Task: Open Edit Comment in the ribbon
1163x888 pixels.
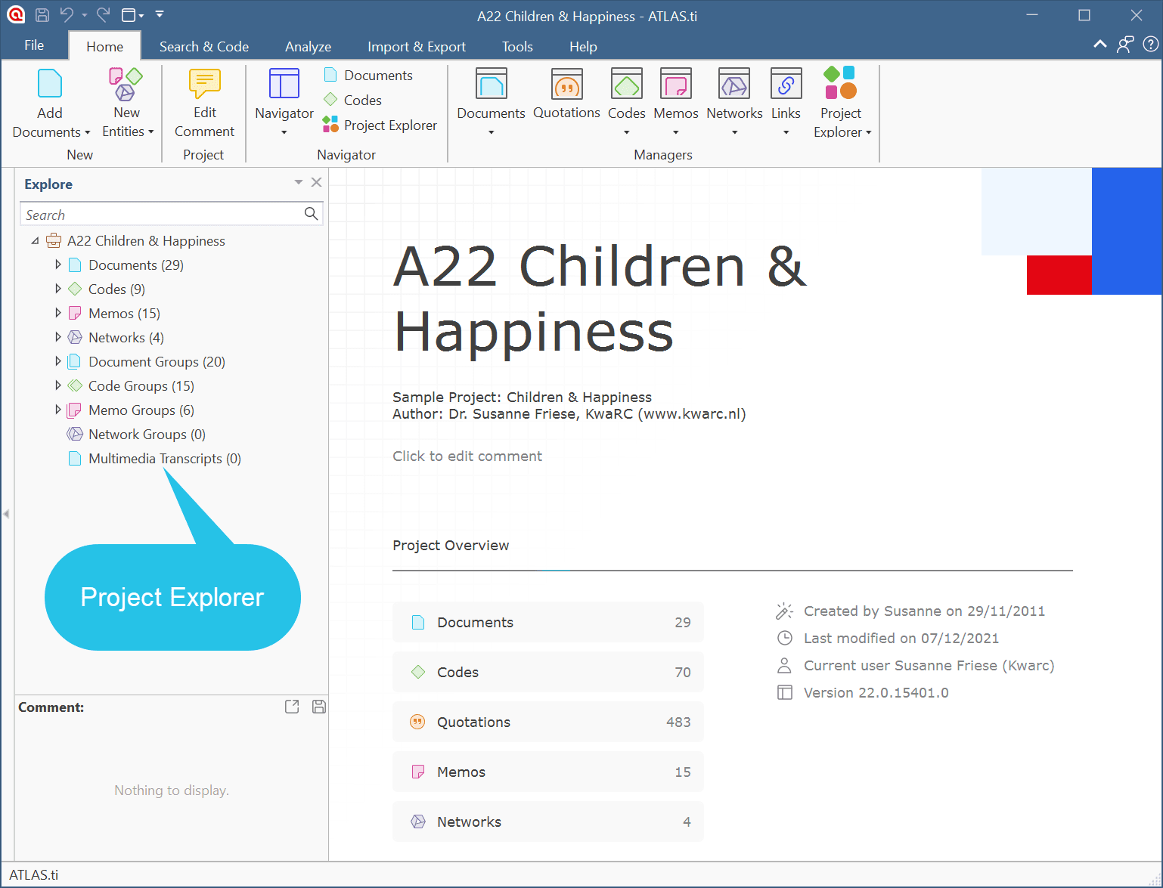Action: pos(204,104)
